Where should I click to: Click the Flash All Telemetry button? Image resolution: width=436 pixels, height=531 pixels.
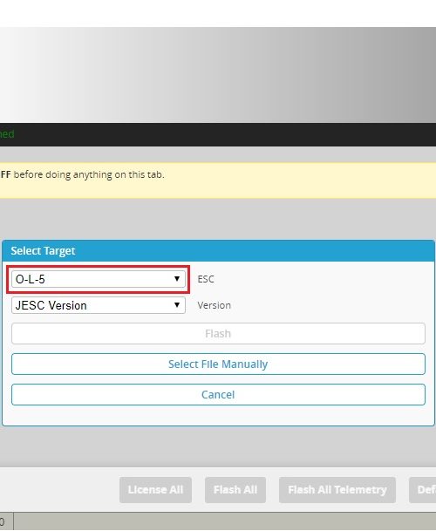click(x=337, y=490)
